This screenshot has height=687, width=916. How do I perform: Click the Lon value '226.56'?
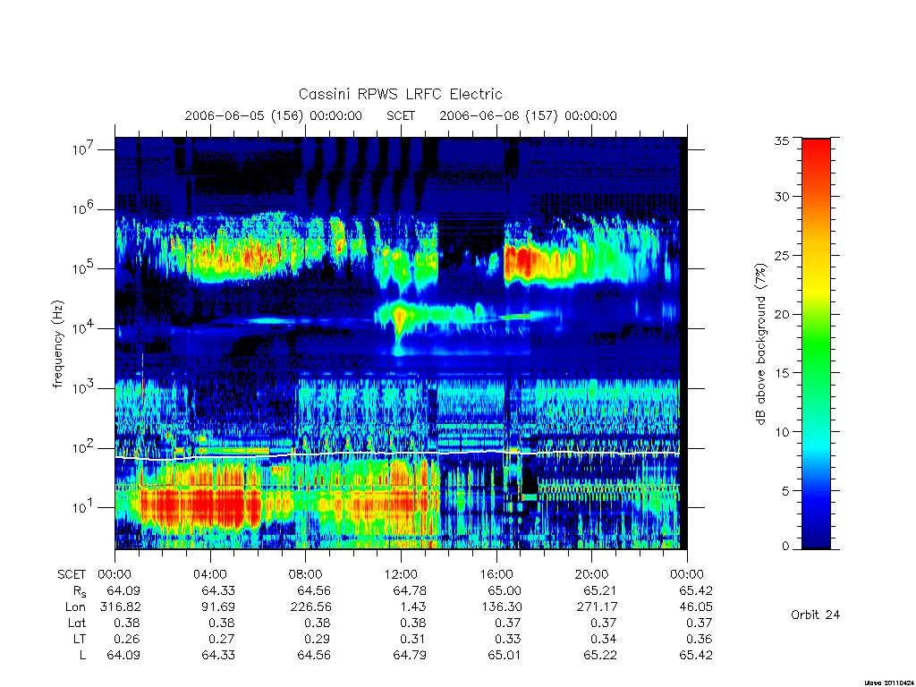tap(310, 607)
